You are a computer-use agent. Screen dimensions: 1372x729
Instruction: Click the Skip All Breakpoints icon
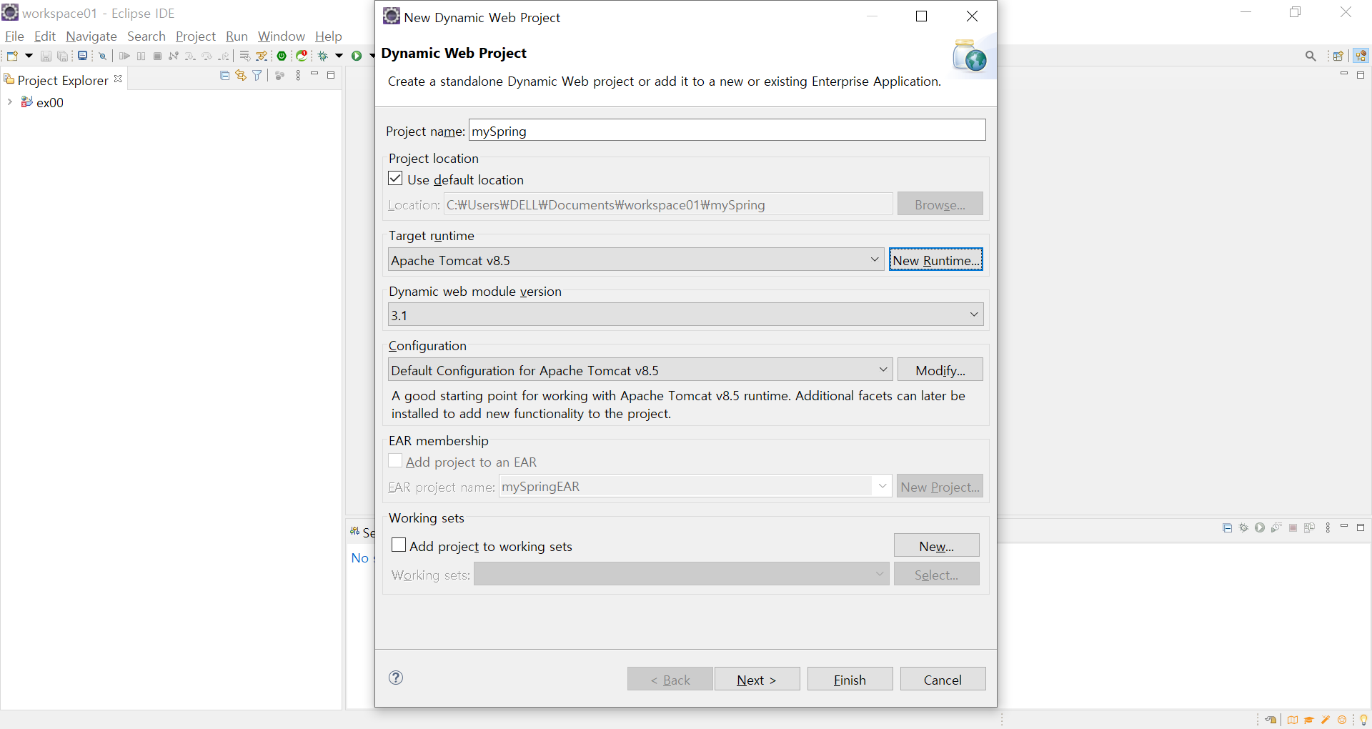tap(102, 56)
